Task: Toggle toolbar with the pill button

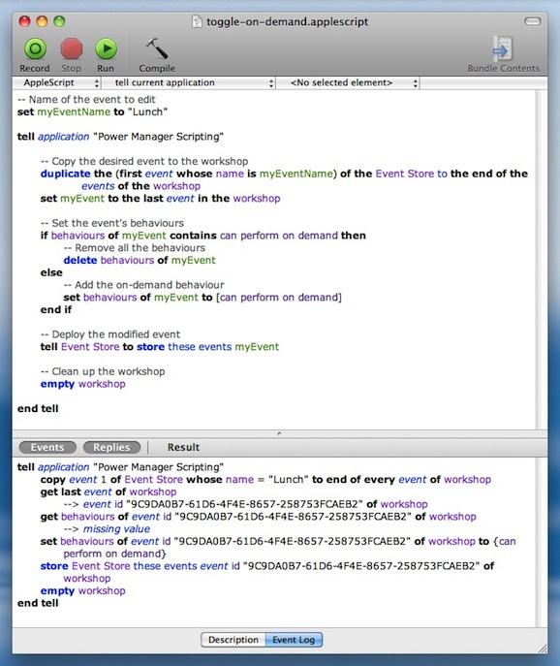Action: point(533,21)
